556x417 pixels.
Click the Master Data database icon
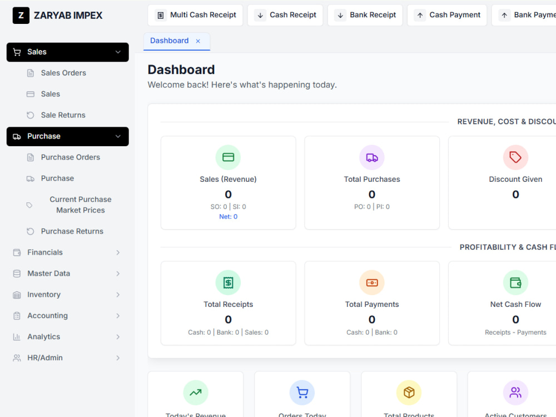click(x=17, y=274)
